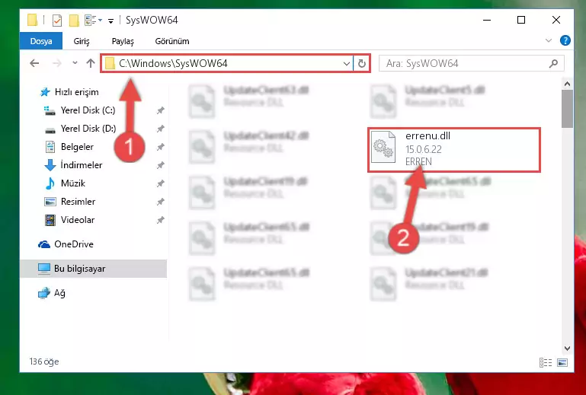Screen dimensions: 586x395
Task: Open the Videolar folder
Action: tap(78, 220)
